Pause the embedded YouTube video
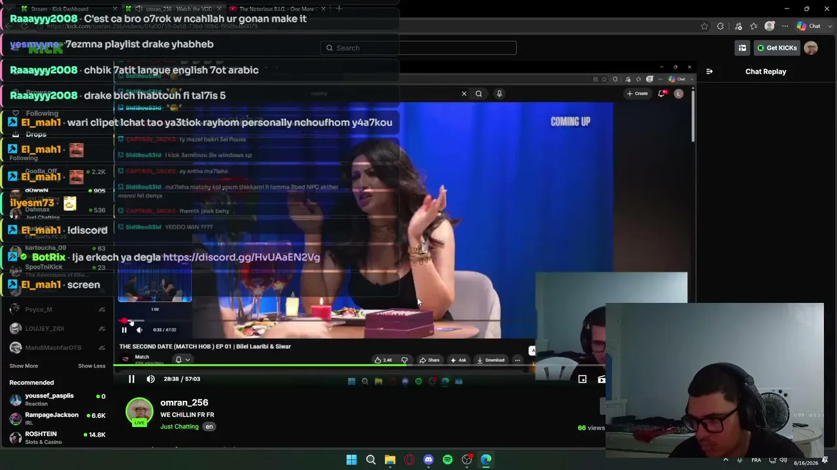The image size is (837, 470). click(124, 330)
